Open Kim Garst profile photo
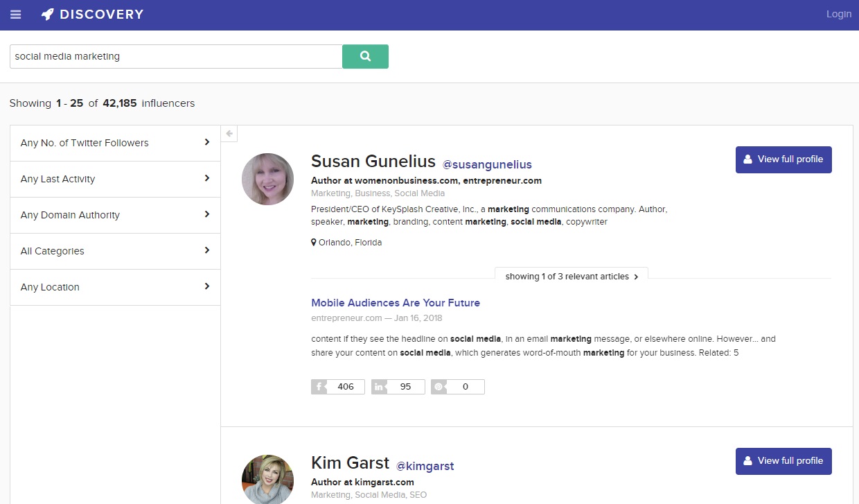 [267, 480]
